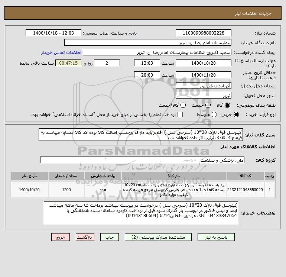Click the delivery city field تبریز
Viewport: 286px width, 277px height.
204,95
